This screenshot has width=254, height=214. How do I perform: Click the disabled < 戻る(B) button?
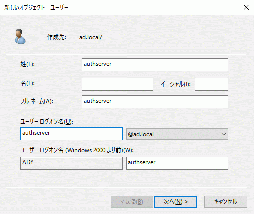click(x=132, y=202)
